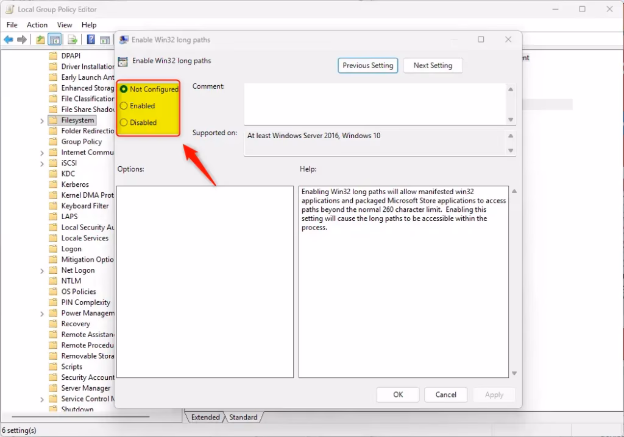This screenshot has width=624, height=437.
Task: Toggle the Show/Hide console tree icon
Action: click(54, 40)
